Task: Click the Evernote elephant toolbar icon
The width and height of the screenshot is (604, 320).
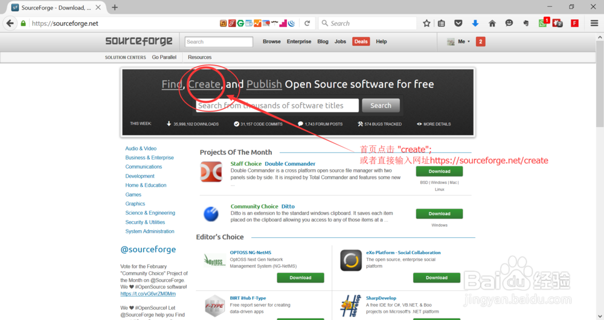Action: pyautogui.click(x=526, y=24)
